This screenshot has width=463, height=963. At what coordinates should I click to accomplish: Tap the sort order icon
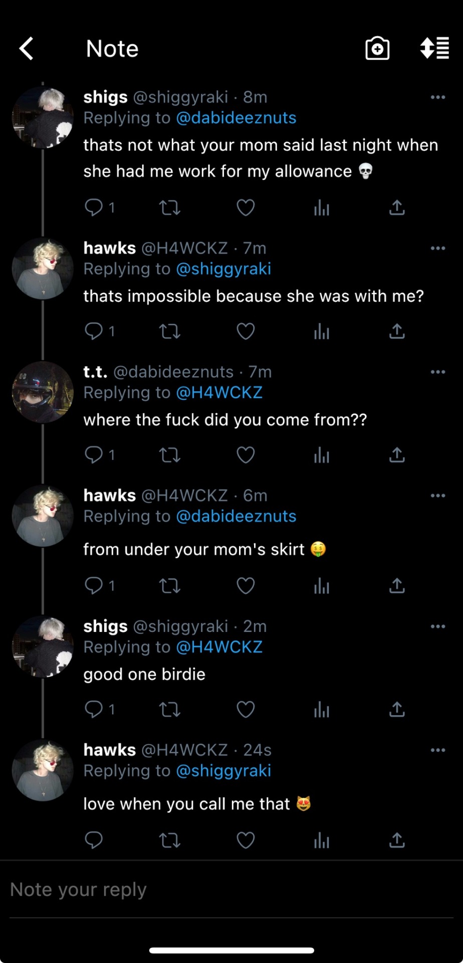tap(434, 49)
